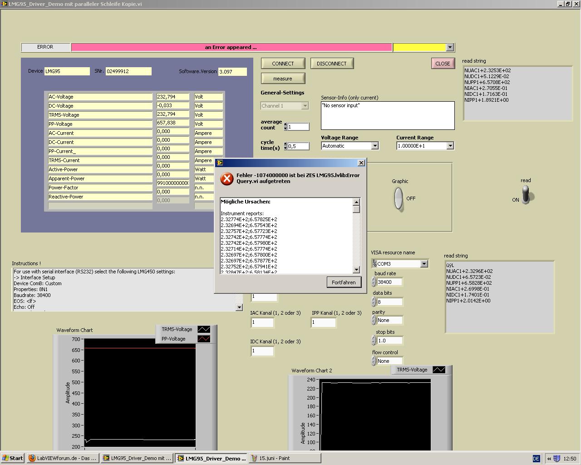Click the CONNECT button
This screenshot has height=465, width=581.
[283, 64]
